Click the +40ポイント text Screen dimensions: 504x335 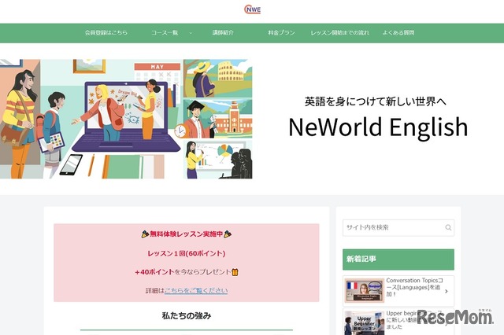point(154,272)
